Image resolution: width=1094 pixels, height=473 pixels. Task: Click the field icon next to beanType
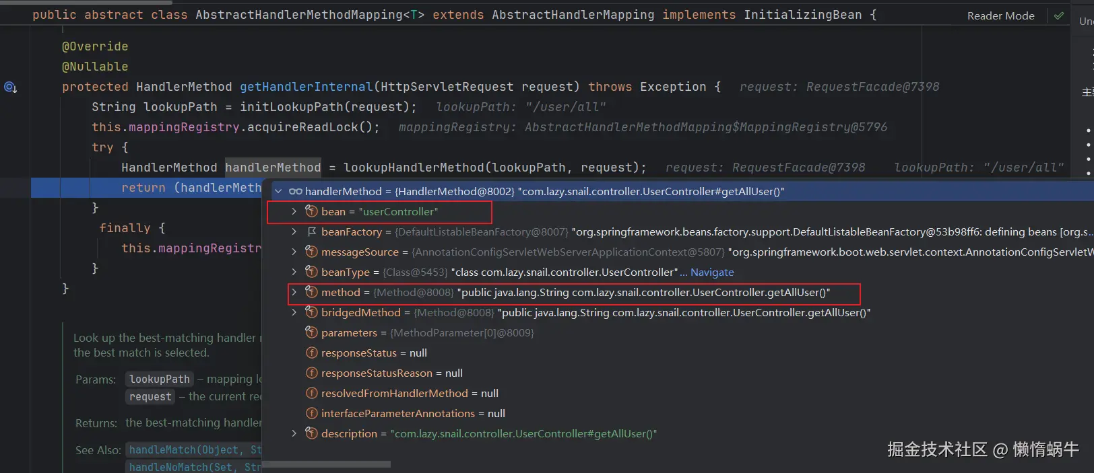coord(311,272)
